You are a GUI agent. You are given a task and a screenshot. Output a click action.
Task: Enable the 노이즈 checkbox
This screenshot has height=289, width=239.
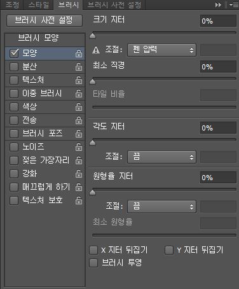[14, 147]
